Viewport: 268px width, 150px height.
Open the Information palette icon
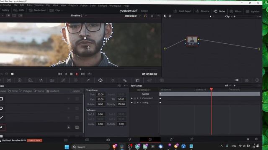tap(257, 80)
